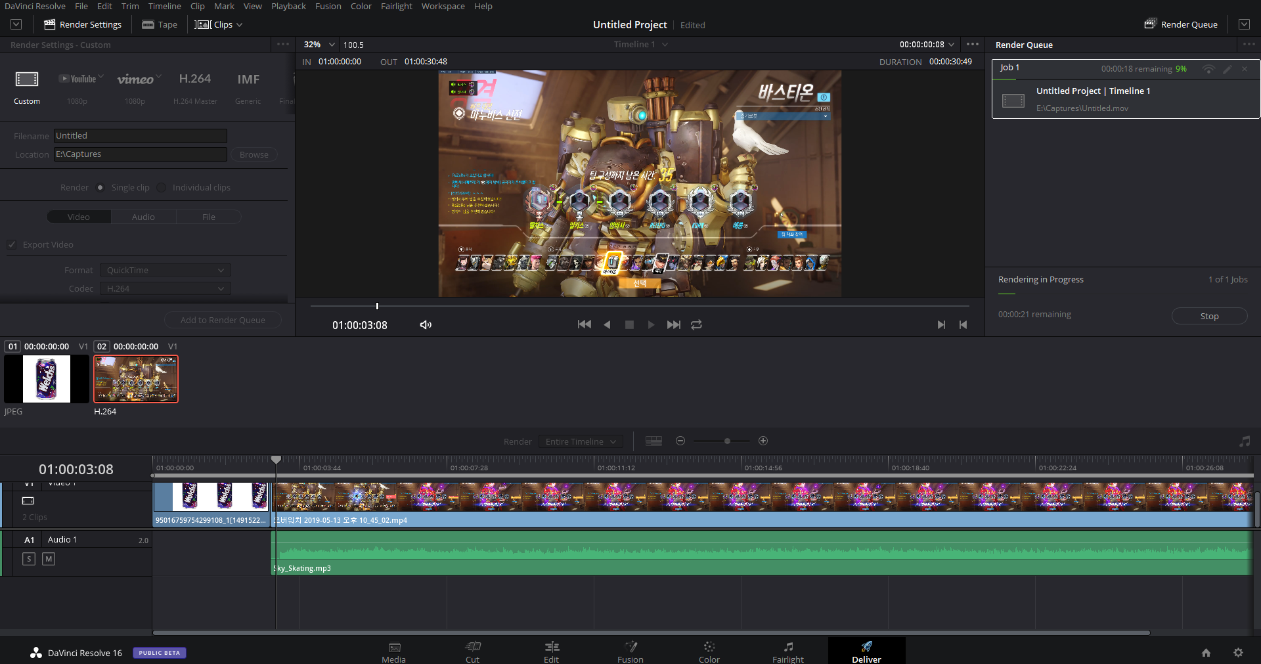The height and width of the screenshot is (664, 1261).
Task: Select the H.264 clip thumbnail
Action: point(136,379)
